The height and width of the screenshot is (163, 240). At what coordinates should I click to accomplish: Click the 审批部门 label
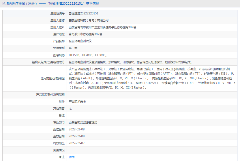(x=59, y=122)
